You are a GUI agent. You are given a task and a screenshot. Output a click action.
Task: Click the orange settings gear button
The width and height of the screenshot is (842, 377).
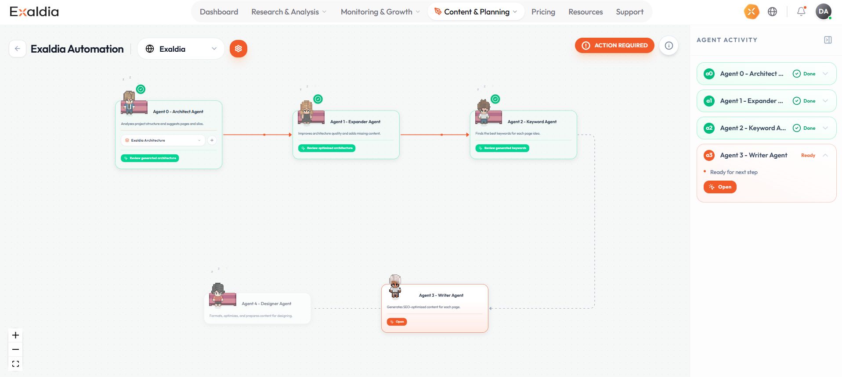point(238,49)
